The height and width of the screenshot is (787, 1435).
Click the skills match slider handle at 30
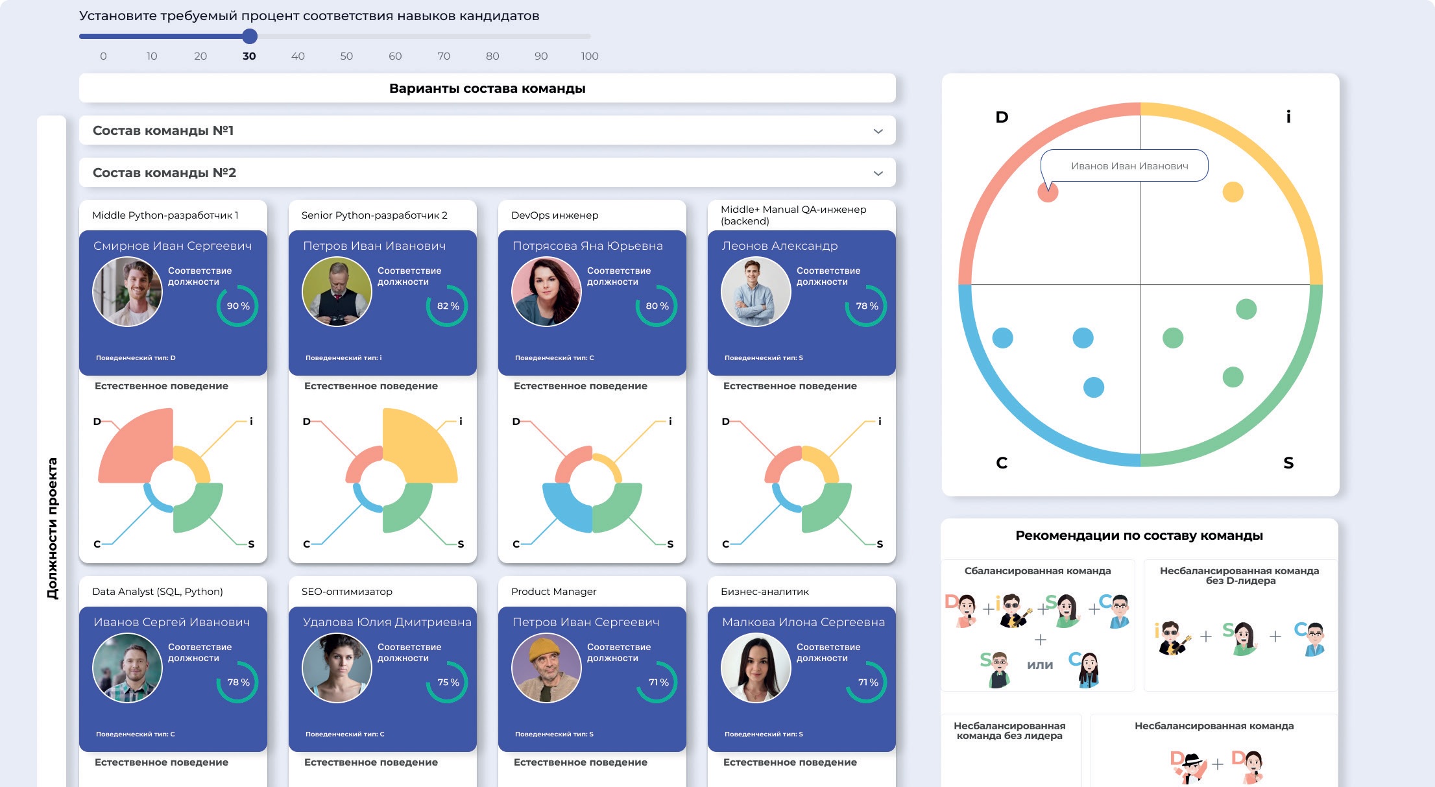250,36
